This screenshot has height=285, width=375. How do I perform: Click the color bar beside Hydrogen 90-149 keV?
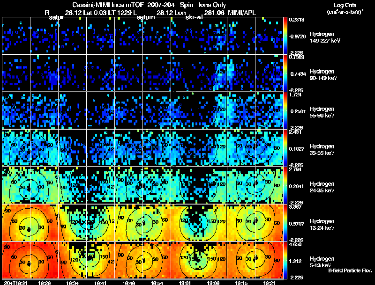[x=285, y=73]
